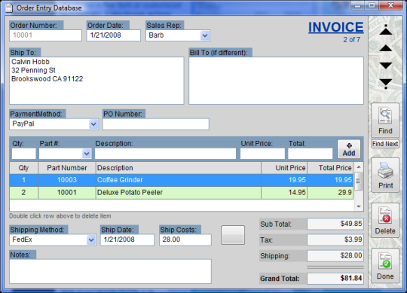The height and width of the screenshot is (293, 407).
Task: Click the Description column header
Action: (x=179, y=168)
